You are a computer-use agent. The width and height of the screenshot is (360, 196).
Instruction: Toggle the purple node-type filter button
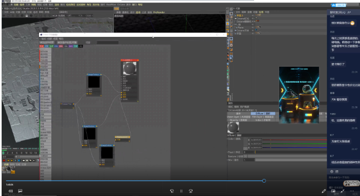click(x=71, y=46)
